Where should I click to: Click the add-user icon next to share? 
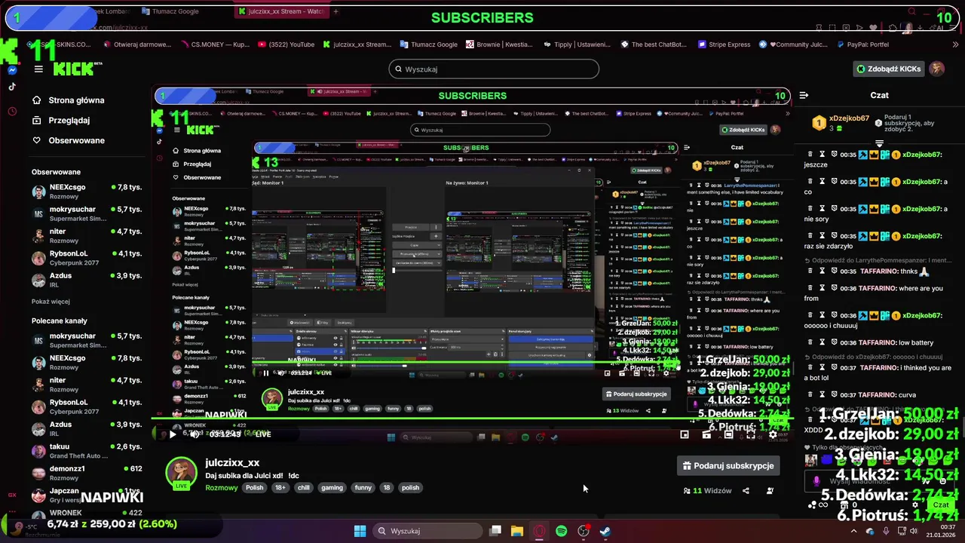[770, 490]
